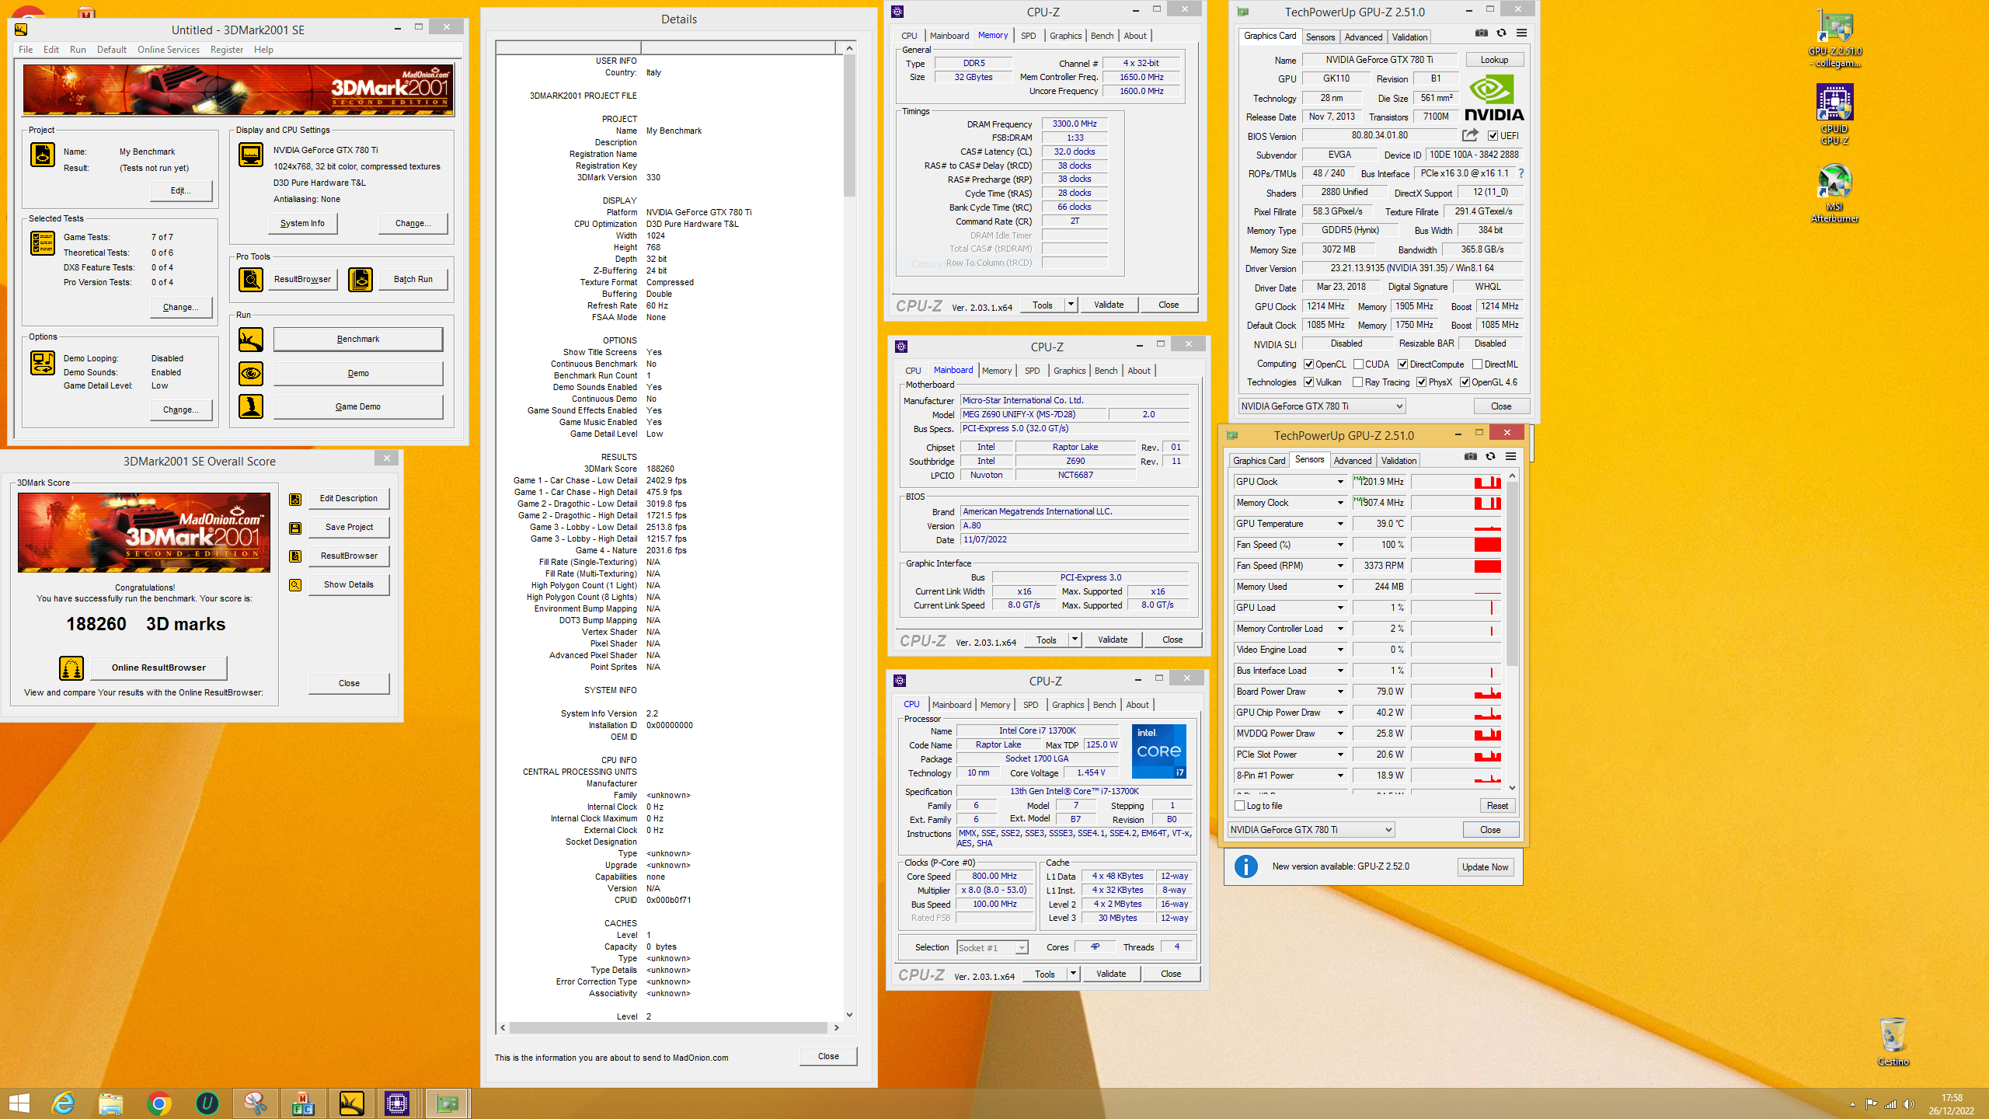The image size is (1989, 1119).
Task: Click the BIOS export share icon in GPU-Z
Action: pos(1470,135)
